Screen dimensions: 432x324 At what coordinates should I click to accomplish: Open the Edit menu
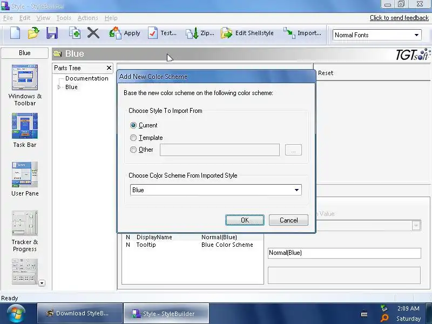pos(25,18)
